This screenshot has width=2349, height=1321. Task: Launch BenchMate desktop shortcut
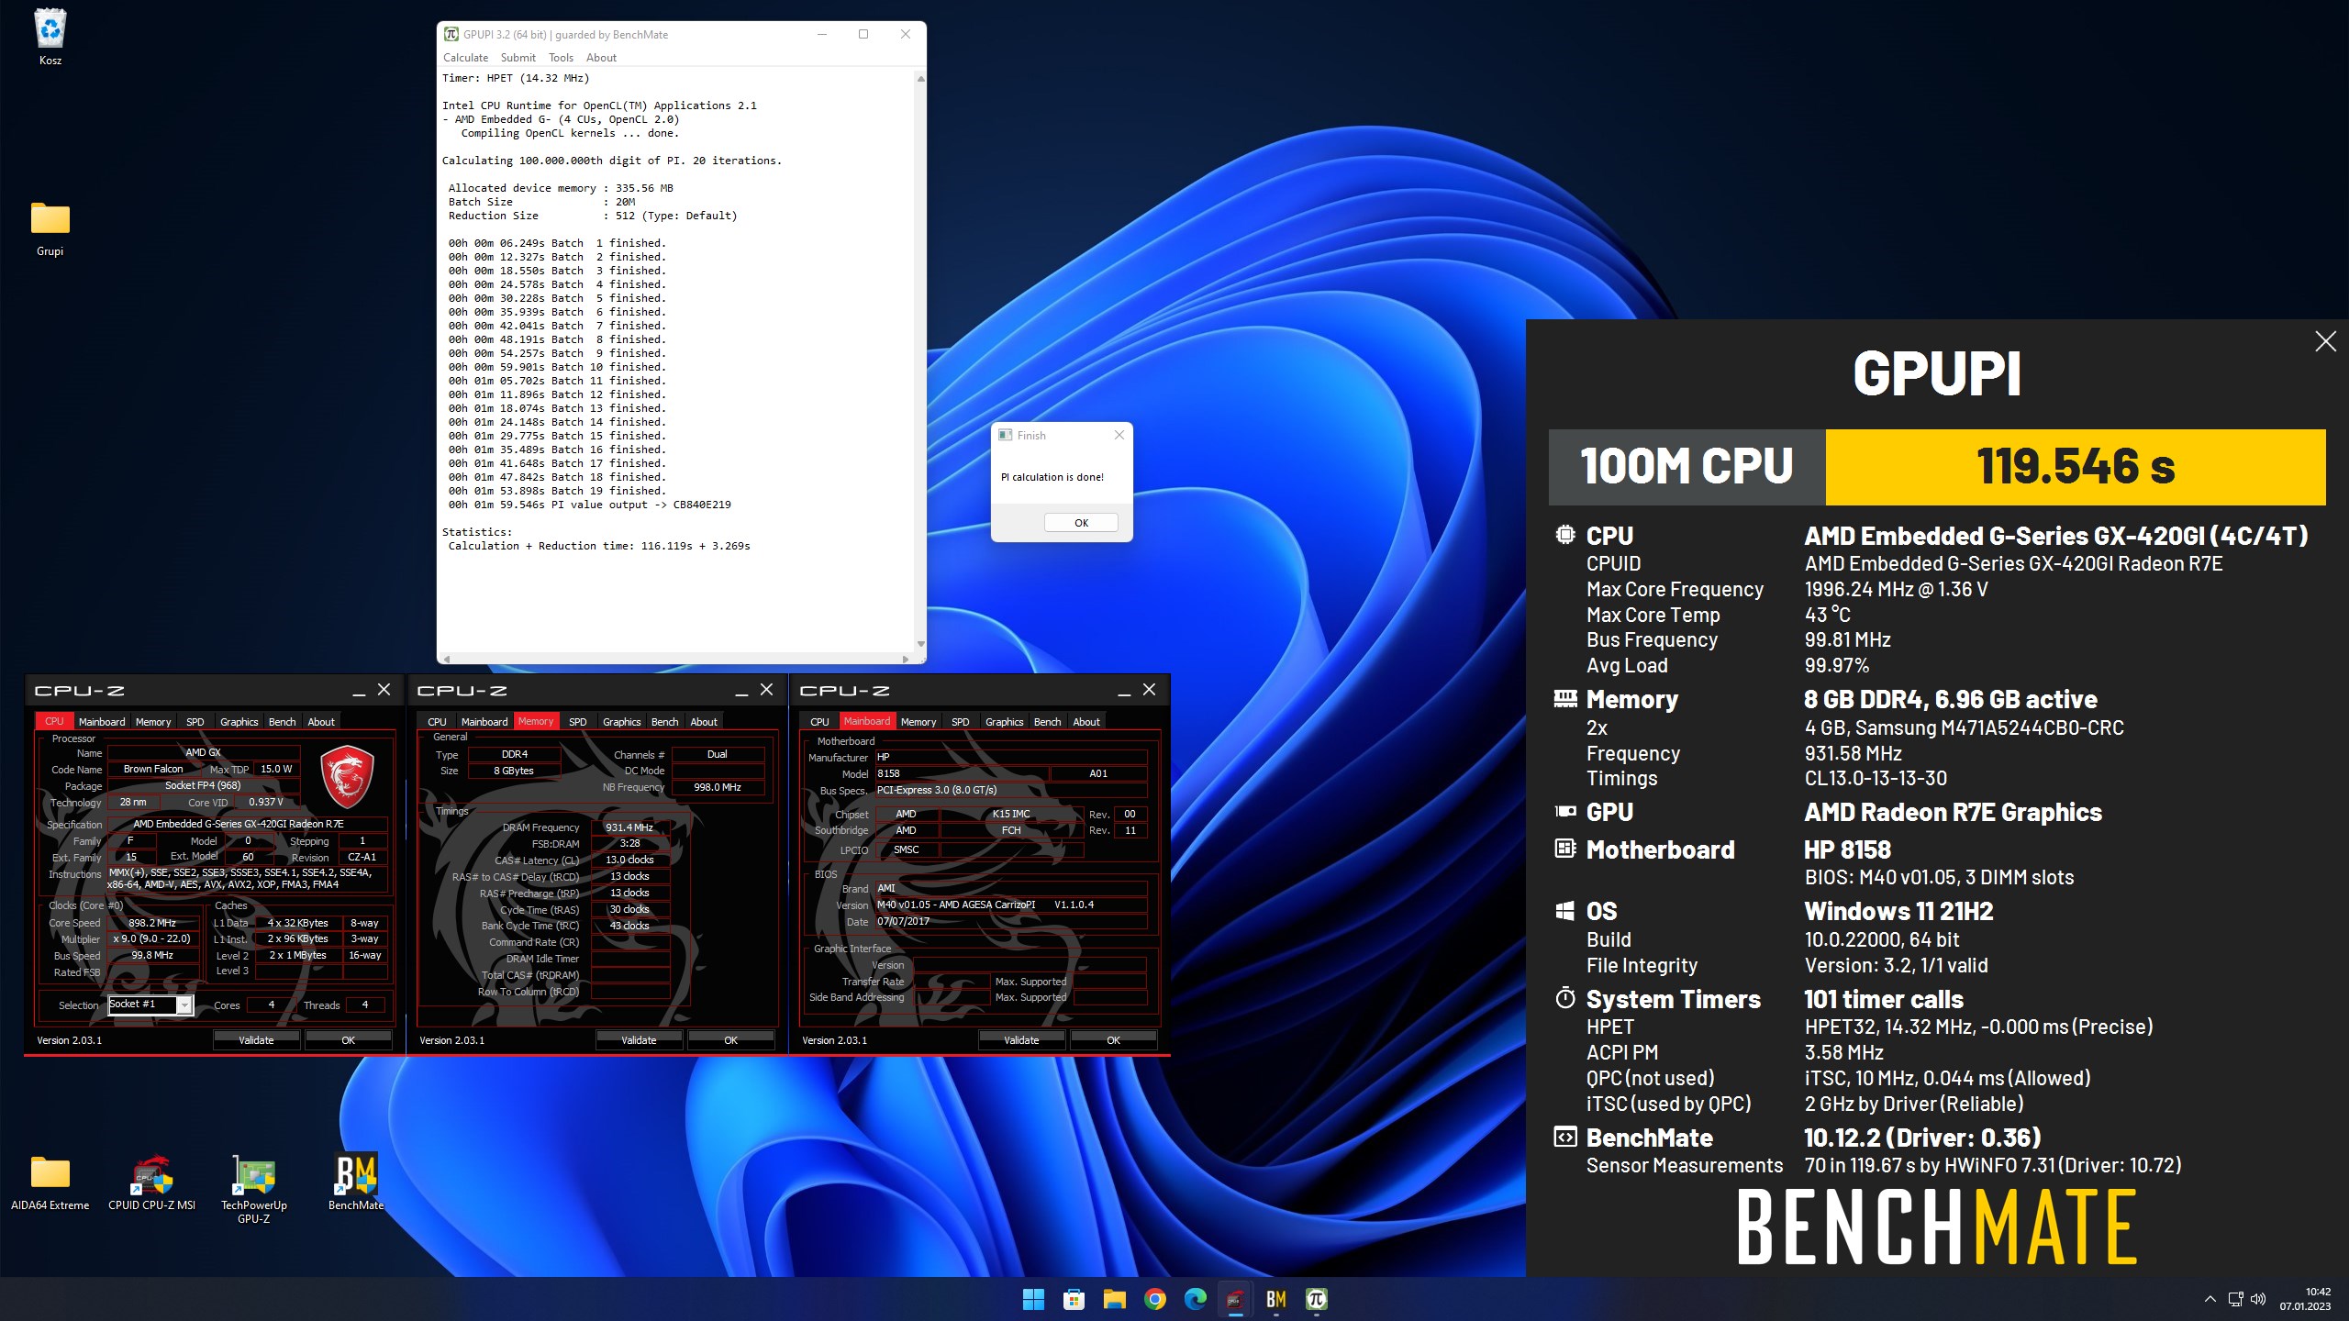pos(356,1182)
